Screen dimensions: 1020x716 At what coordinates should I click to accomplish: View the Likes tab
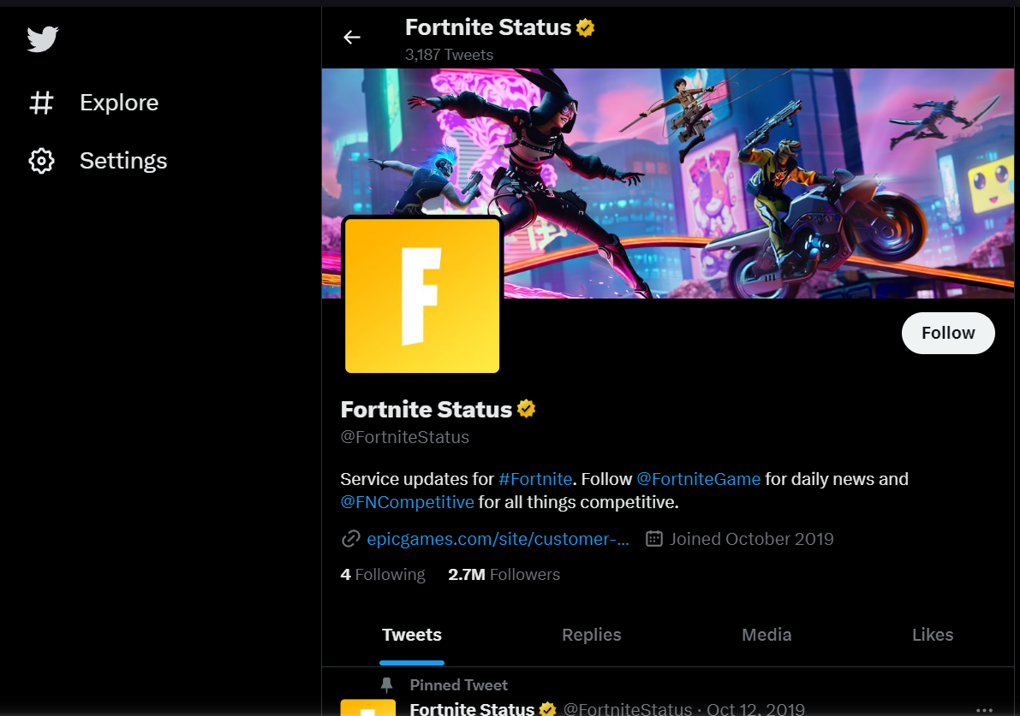click(x=932, y=635)
